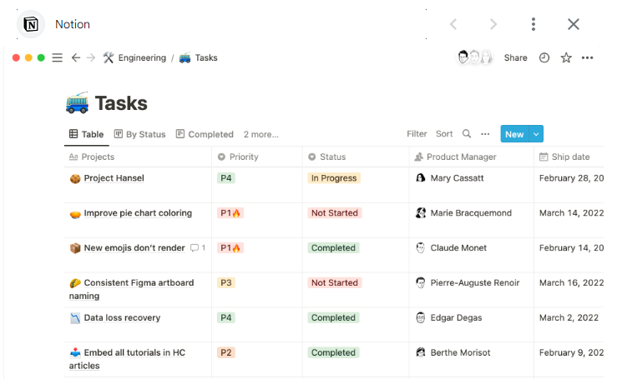This screenshot has width=617, height=379.
Task: Open database search magnifier icon
Action: click(x=467, y=134)
